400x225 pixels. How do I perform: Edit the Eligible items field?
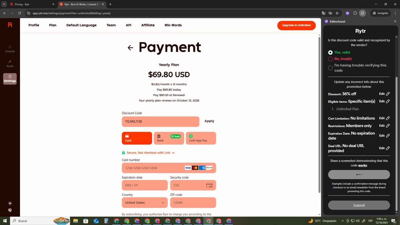click(x=385, y=101)
